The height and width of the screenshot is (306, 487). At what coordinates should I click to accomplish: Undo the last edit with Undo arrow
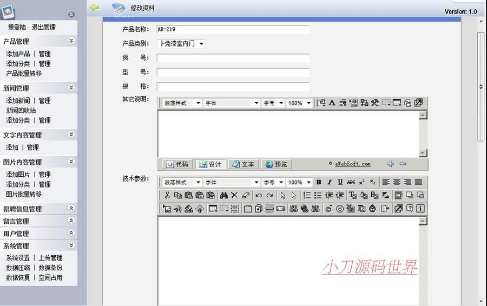pos(259,195)
